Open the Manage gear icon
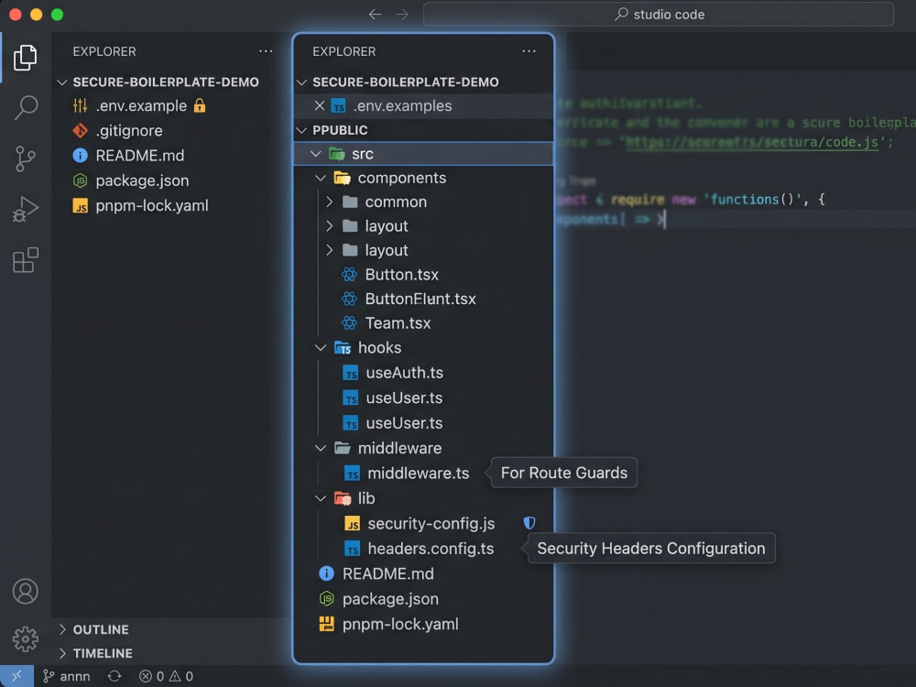This screenshot has height=687, width=916. [x=25, y=639]
